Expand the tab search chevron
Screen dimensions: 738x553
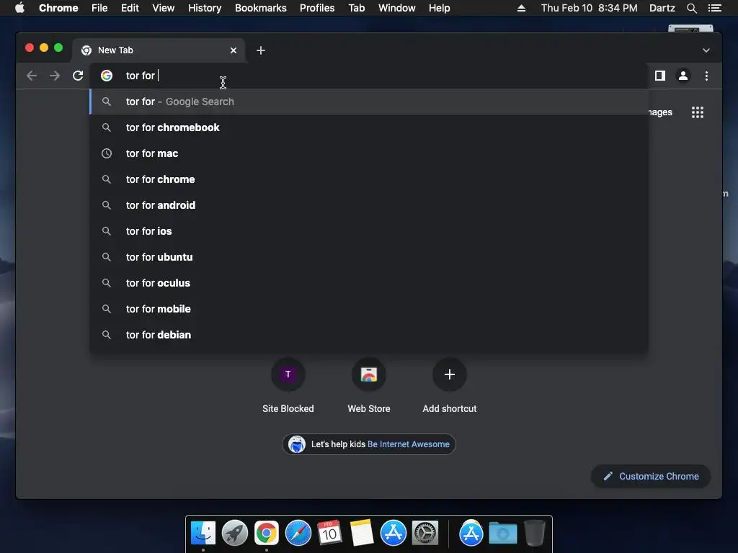(706, 50)
